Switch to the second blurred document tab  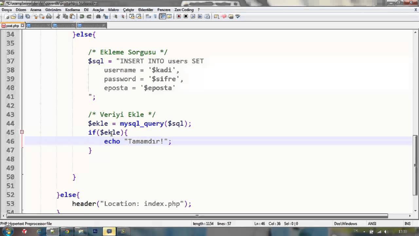point(38,26)
